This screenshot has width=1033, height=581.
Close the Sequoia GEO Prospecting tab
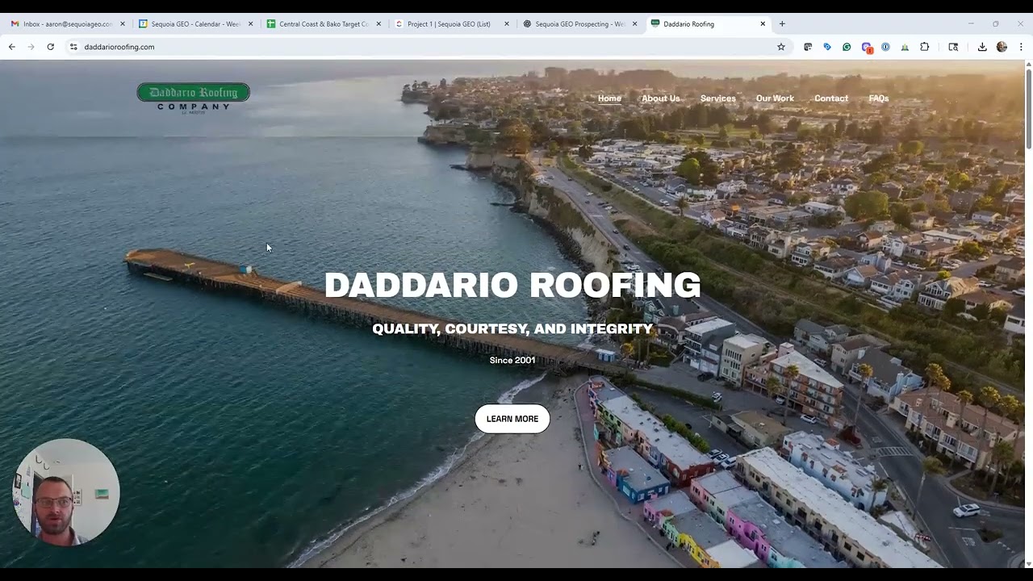(634, 24)
